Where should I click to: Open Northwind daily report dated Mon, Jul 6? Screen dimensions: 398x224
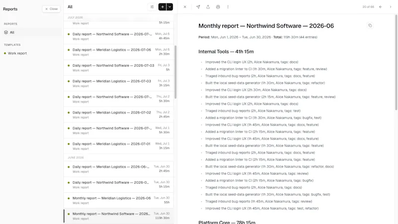118,36
